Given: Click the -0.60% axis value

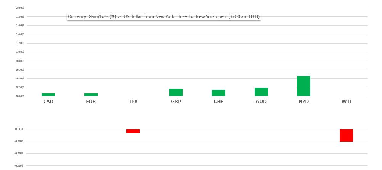Looking at the screenshot, I should tap(19, 166).
